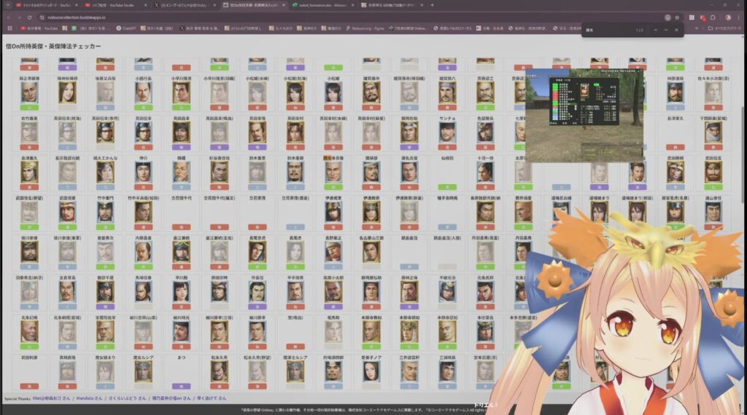Click the 伊達成実 character portrait
This screenshot has height=415, width=747.
[x=333, y=211]
